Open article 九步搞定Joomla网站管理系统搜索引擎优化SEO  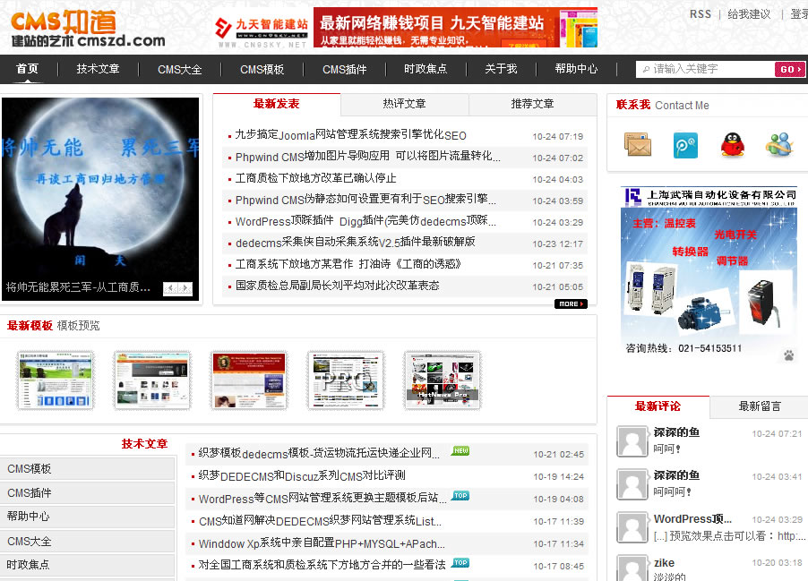350,135
